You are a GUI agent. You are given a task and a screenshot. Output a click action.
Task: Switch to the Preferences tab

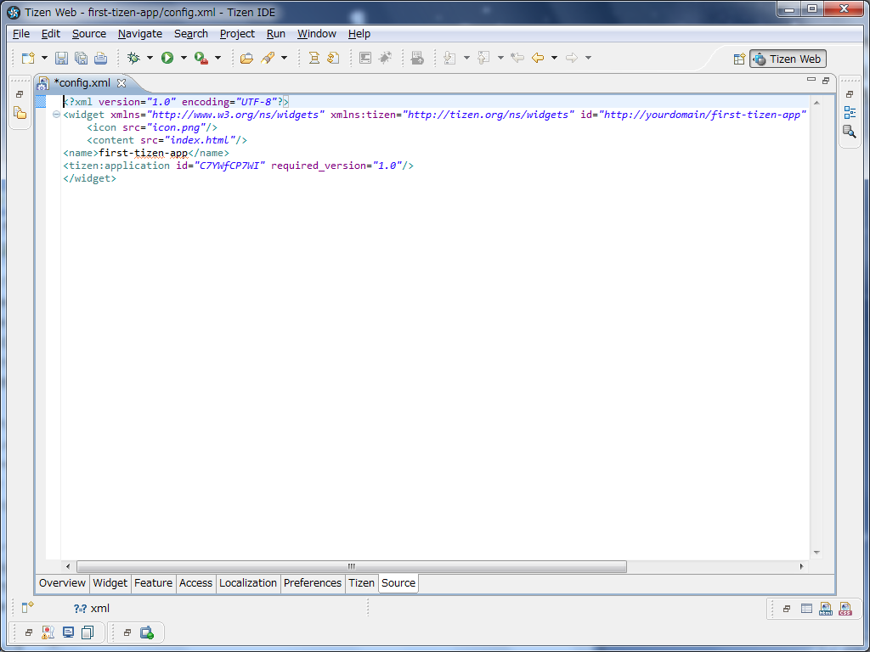click(x=313, y=583)
